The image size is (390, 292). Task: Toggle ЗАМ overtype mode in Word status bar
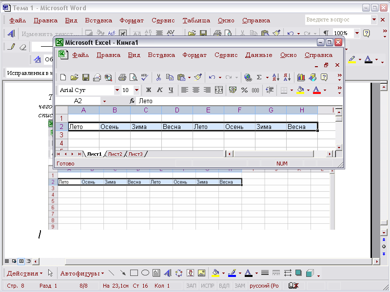click(x=240, y=286)
